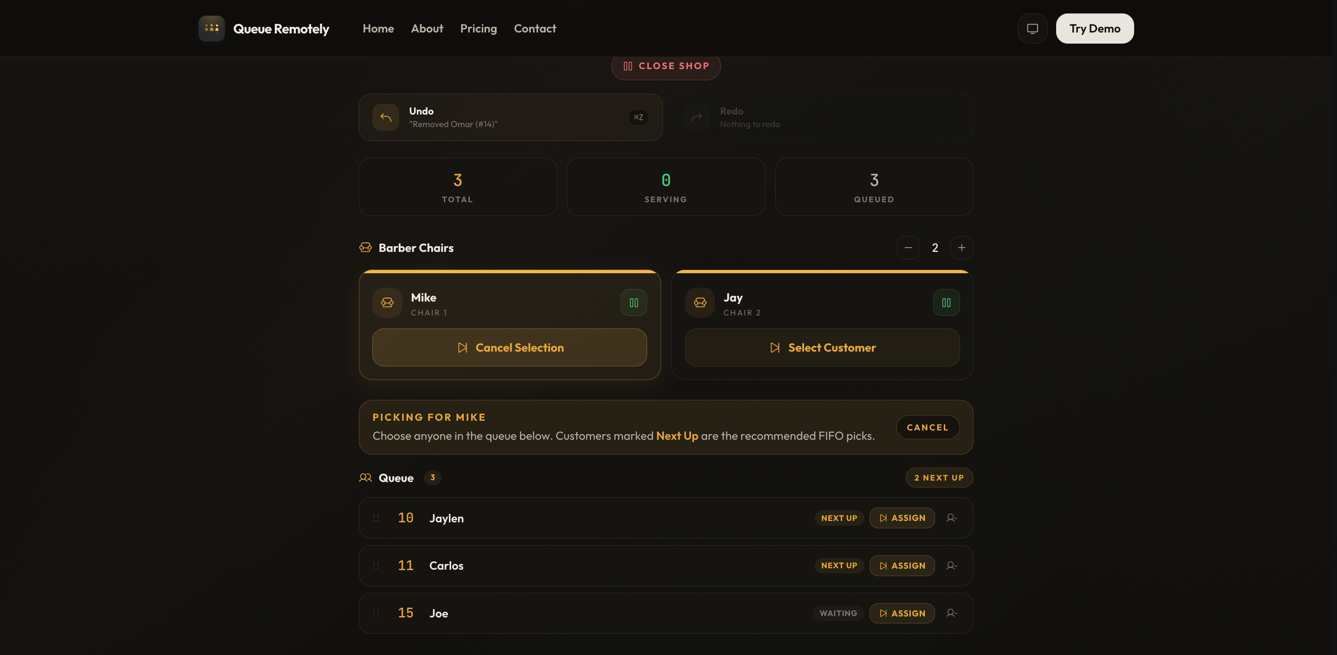Click the Cancel Selection button on Mike's chair
The image size is (1337, 655).
pos(509,347)
